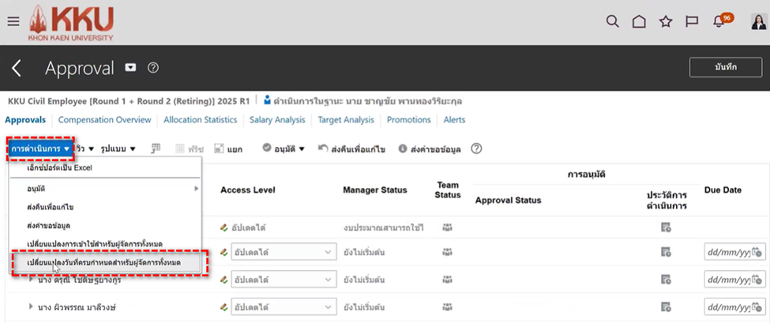Open favorites star icon
Image resolution: width=770 pixels, height=323 pixels.
(x=666, y=21)
